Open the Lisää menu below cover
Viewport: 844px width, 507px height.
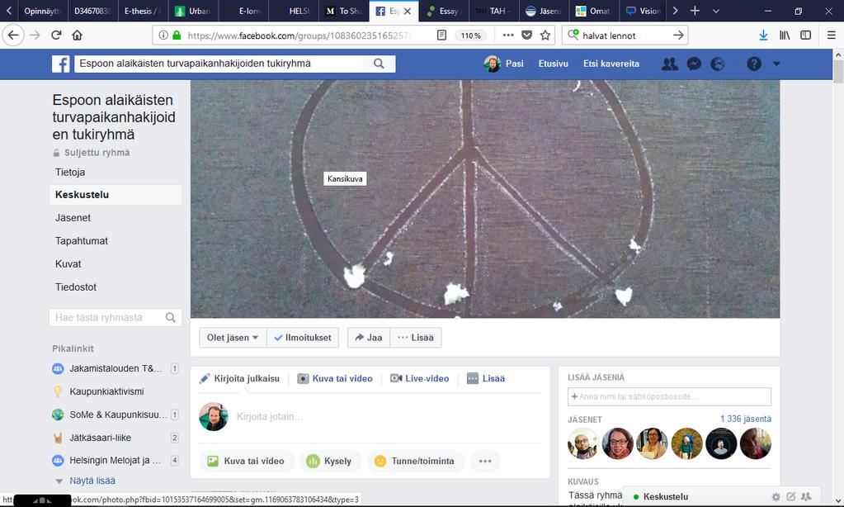(x=416, y=338)
